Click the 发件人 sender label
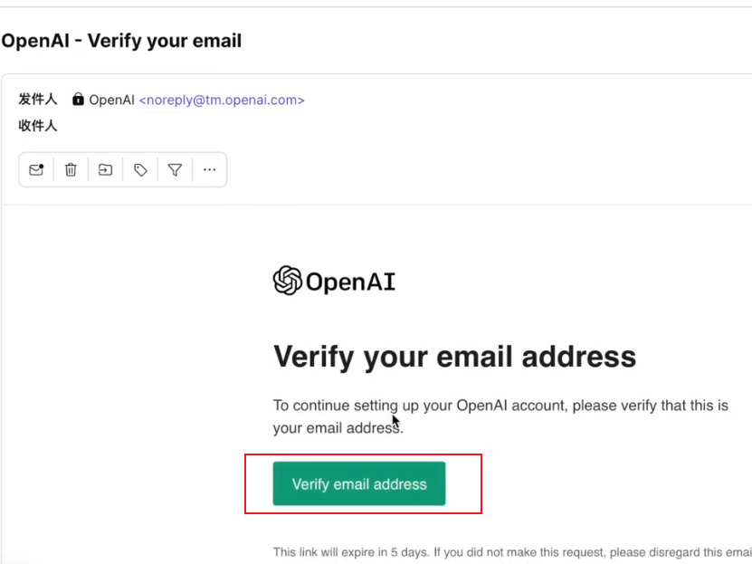752x564 pixels. tap(38, 100)
